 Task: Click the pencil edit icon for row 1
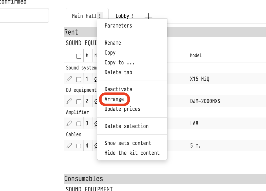(69, 79)
